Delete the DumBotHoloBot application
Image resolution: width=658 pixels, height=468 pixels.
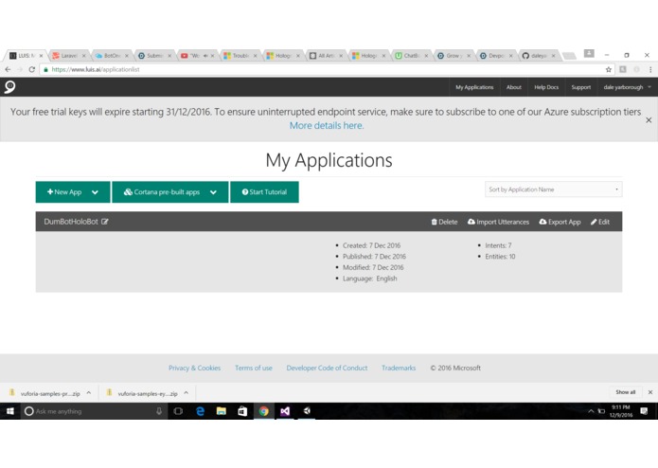click(x=444, y=222)
